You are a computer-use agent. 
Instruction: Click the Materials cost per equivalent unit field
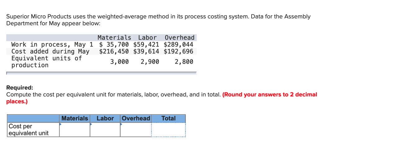click(x=75, y=130)
